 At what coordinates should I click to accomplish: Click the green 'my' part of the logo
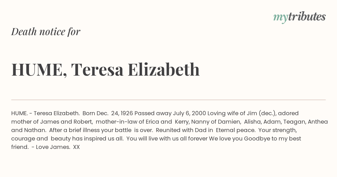tap(280, 18)
